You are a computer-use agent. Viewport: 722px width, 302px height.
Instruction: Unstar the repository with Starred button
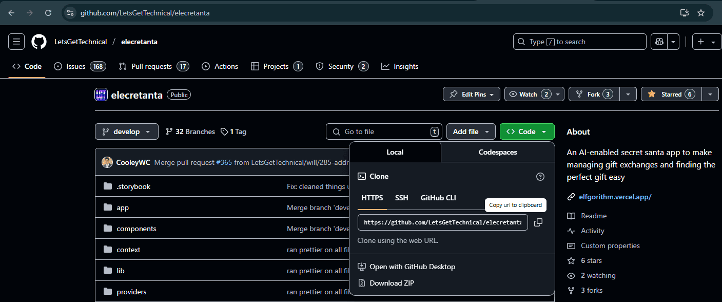point(671,94)
